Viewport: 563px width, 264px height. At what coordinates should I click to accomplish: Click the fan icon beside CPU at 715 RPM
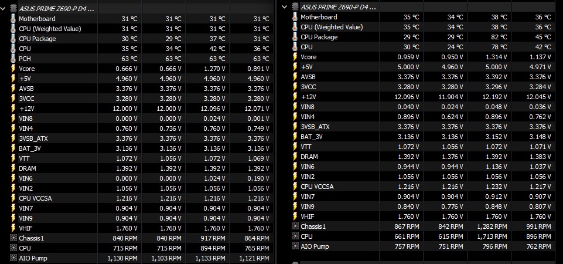point(13,248)
